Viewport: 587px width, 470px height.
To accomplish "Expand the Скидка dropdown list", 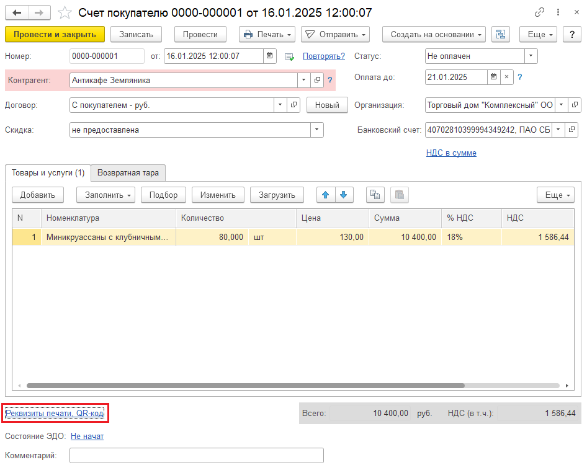I will point(316,130).
